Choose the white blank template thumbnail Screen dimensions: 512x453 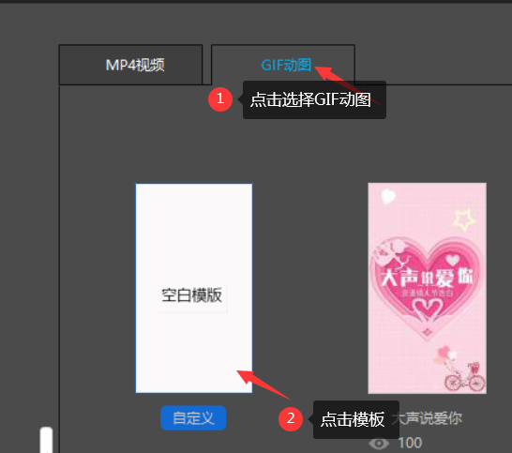click(x=194, y=288)
